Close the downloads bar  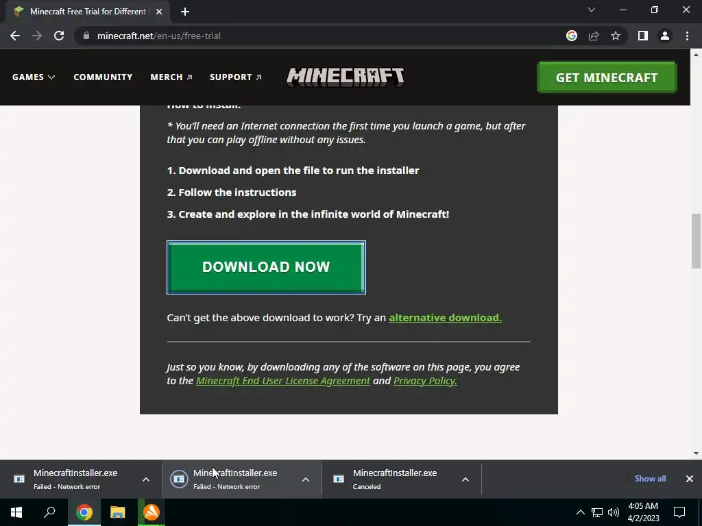tap(690, 479)
